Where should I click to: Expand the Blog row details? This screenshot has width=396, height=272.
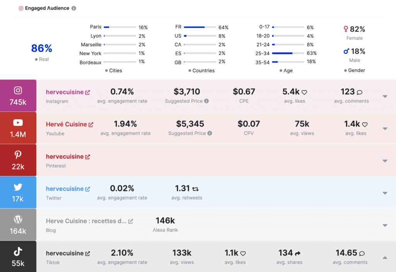(385, 225)
